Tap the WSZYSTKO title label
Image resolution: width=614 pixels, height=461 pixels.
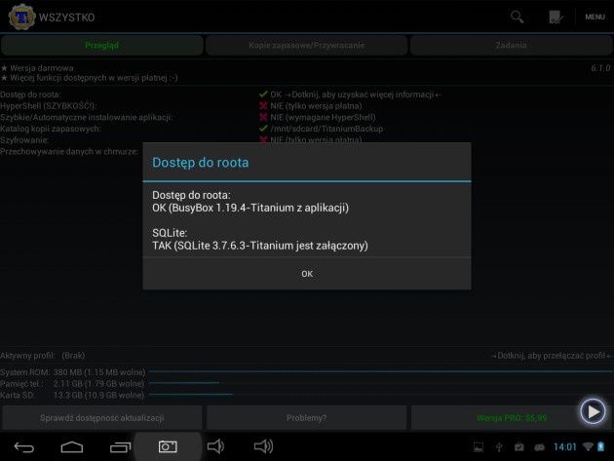66,18
